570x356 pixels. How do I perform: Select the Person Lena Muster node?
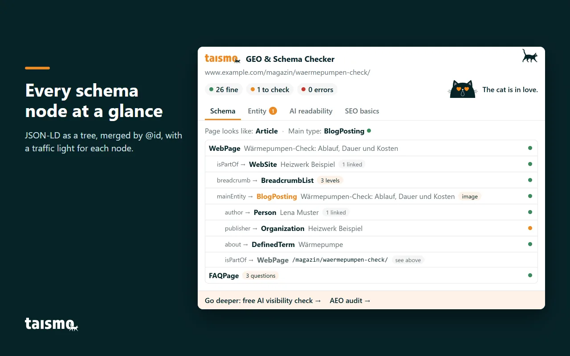[371, 212]
